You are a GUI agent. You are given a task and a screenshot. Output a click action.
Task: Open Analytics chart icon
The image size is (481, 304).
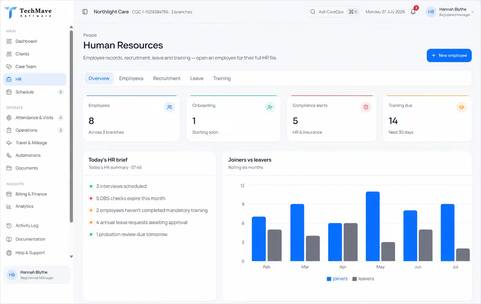tap(9, 206)
